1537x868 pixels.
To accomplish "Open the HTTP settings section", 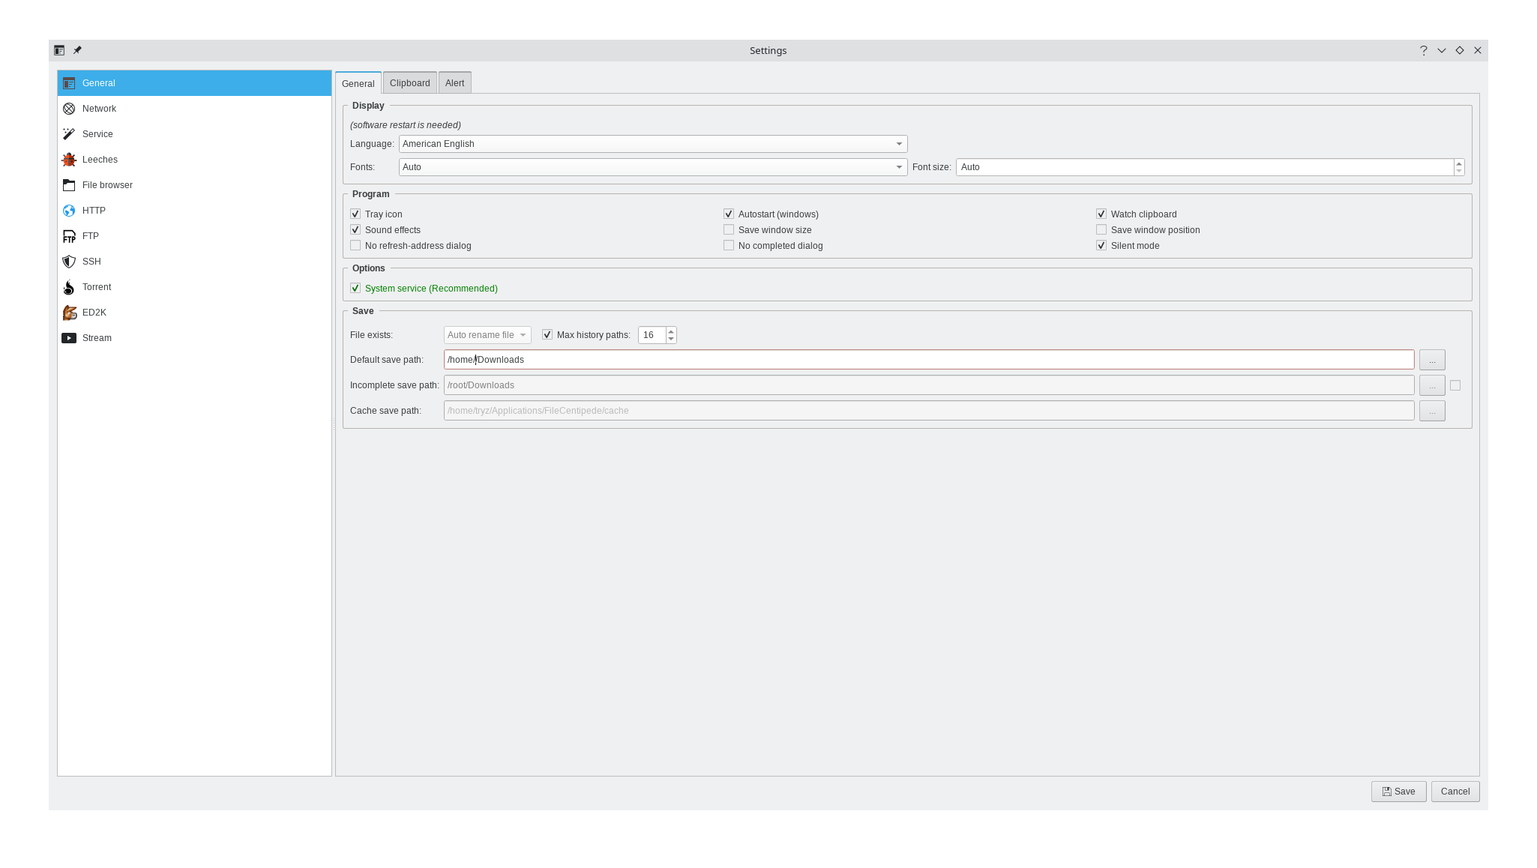I will [93, 211].
